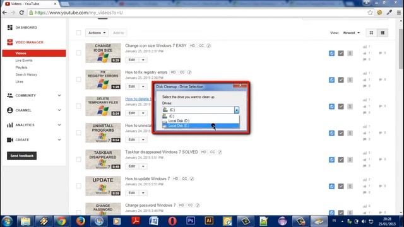Expand the Analytics section

click(x=34, y=125)
